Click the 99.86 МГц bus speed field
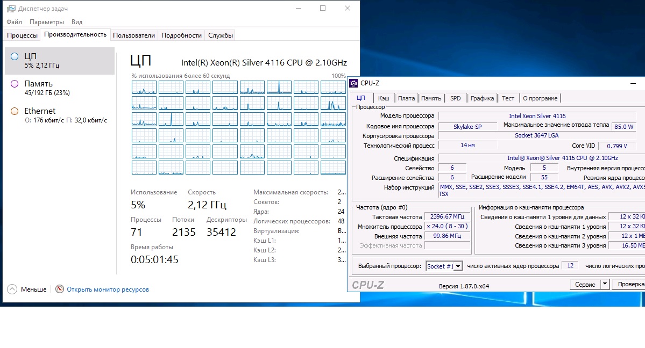645x348 pixels. (447, 236)
